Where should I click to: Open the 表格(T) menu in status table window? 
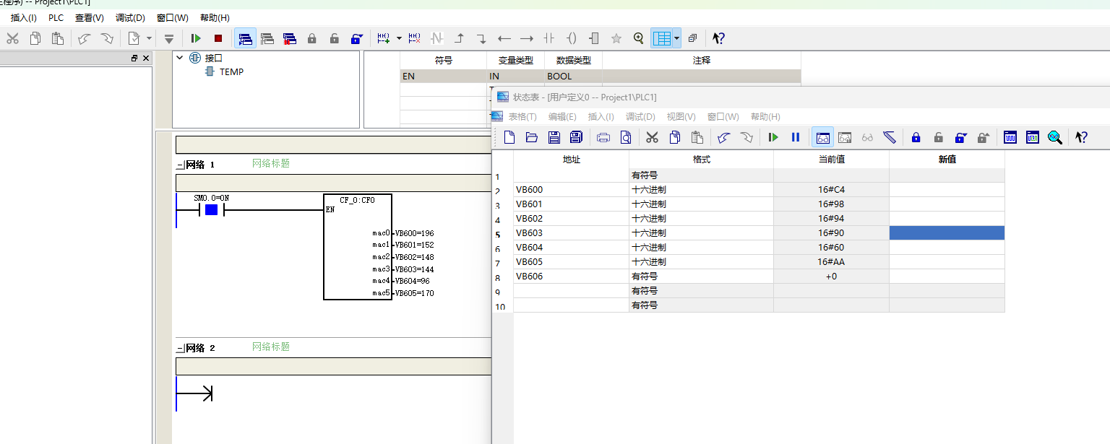[522, 116]
